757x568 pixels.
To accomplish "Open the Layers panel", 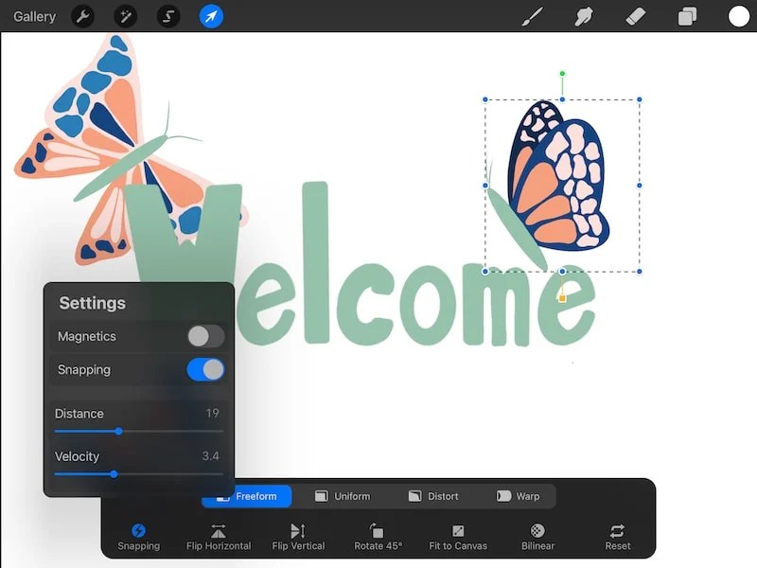I will point(686,16).
